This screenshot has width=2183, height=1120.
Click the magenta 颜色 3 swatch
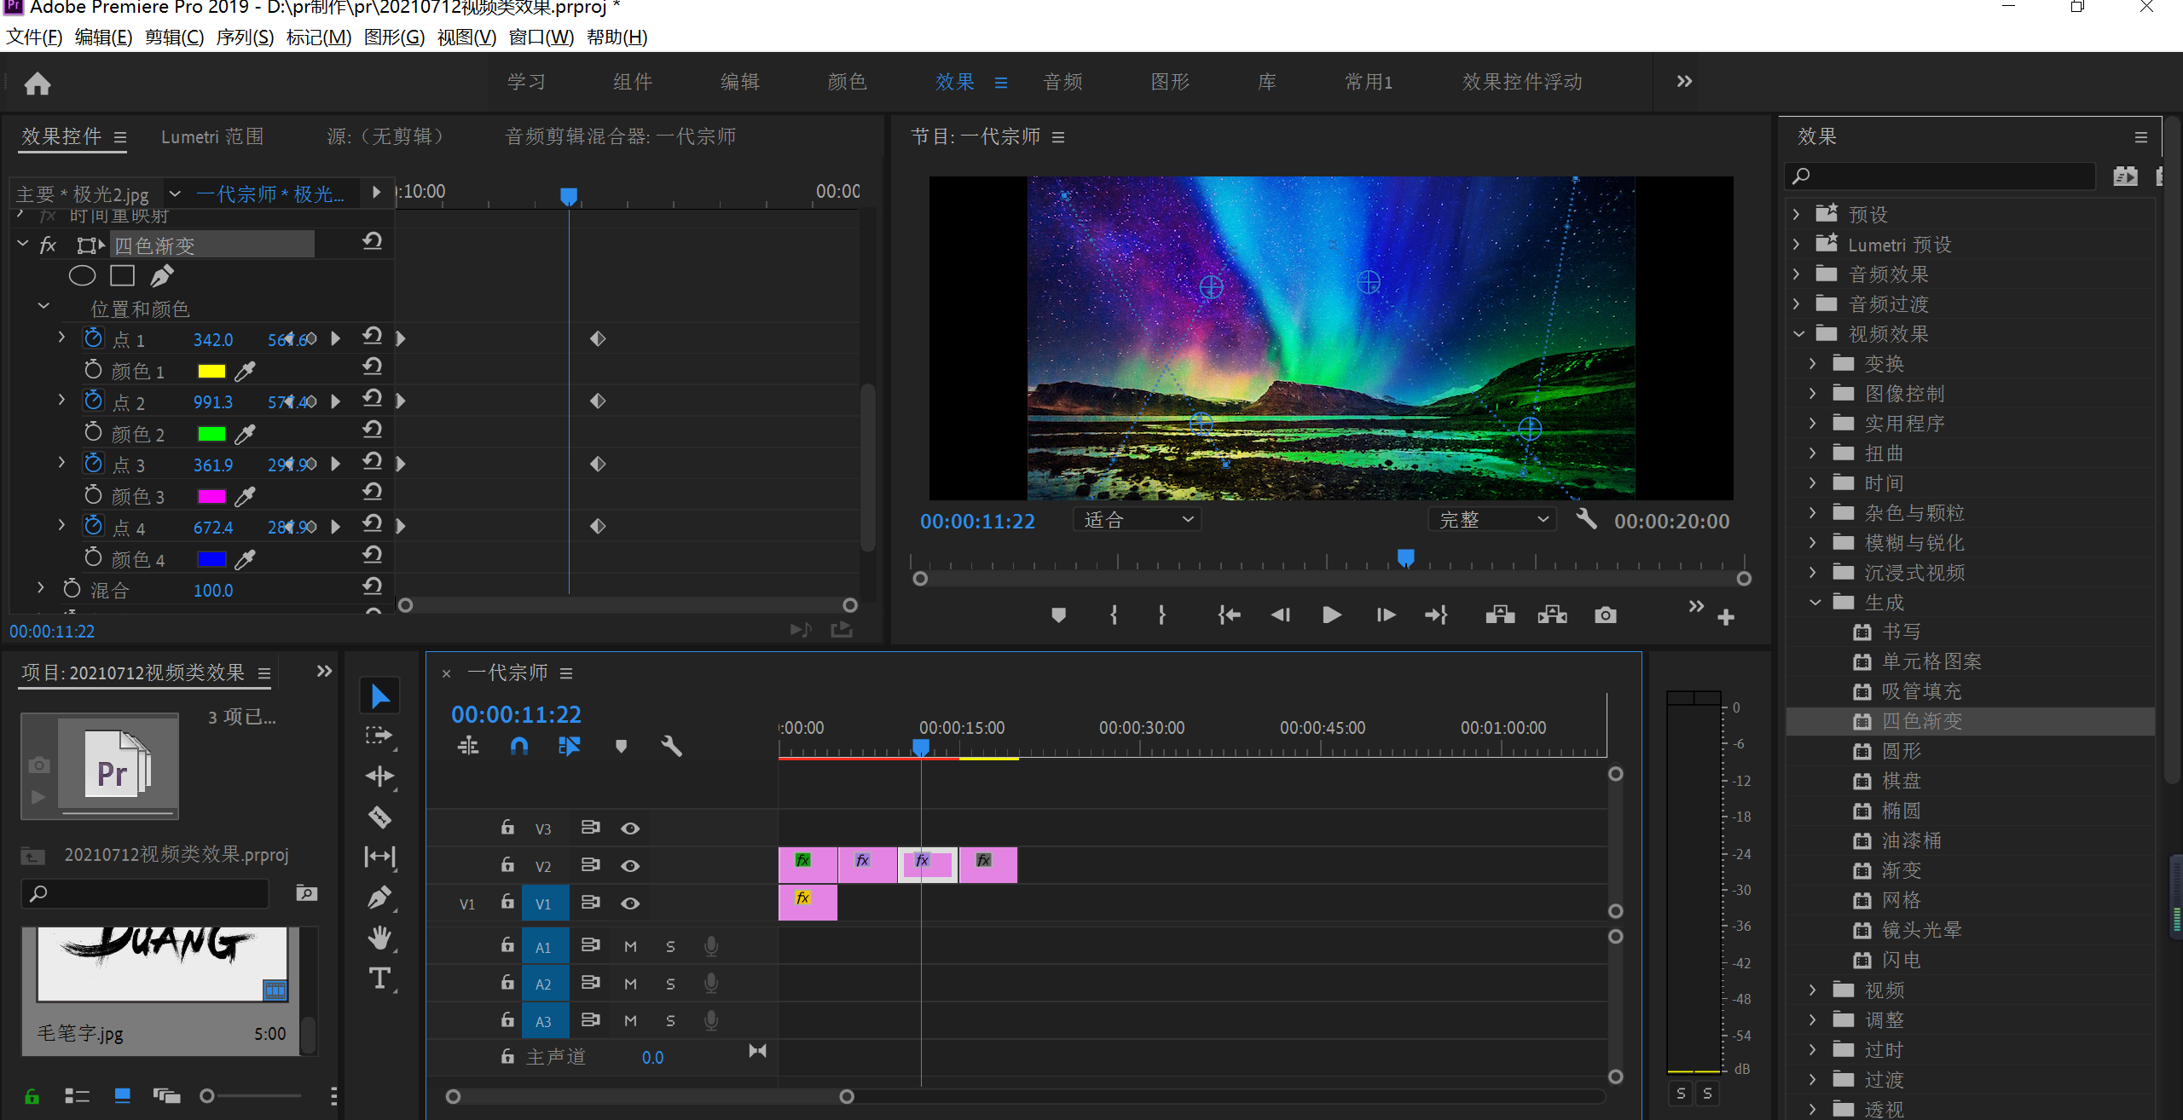pyautogui.click(x=211, y=497)
